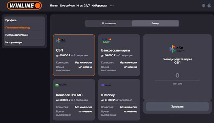Click 'без комиссии' in the СБП card
Viewport: 214px width, 123px height.
[84, 63]
